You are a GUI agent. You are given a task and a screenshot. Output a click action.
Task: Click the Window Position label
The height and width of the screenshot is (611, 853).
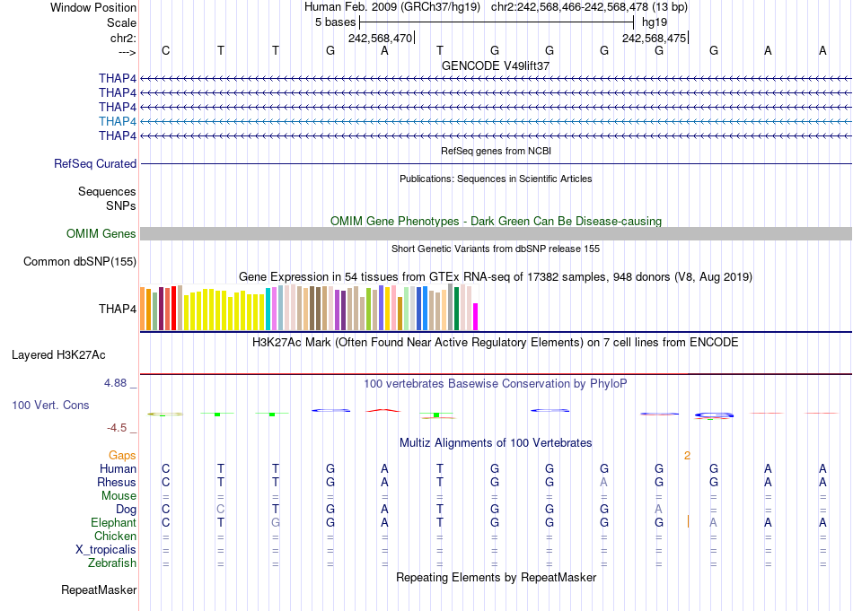coord(93,7)
